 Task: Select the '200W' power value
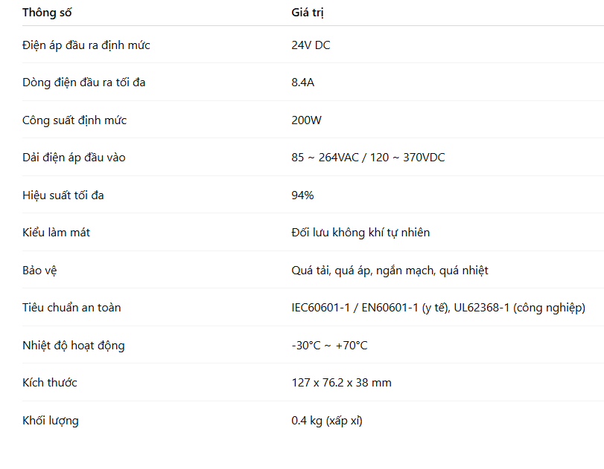click(307, 120)
